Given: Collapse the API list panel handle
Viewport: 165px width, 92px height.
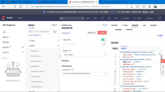Looking at the screenshot, I should pyautogui.click(x=60, y=56).
